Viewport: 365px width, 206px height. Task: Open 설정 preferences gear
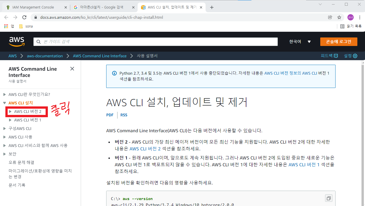point(351,56)
